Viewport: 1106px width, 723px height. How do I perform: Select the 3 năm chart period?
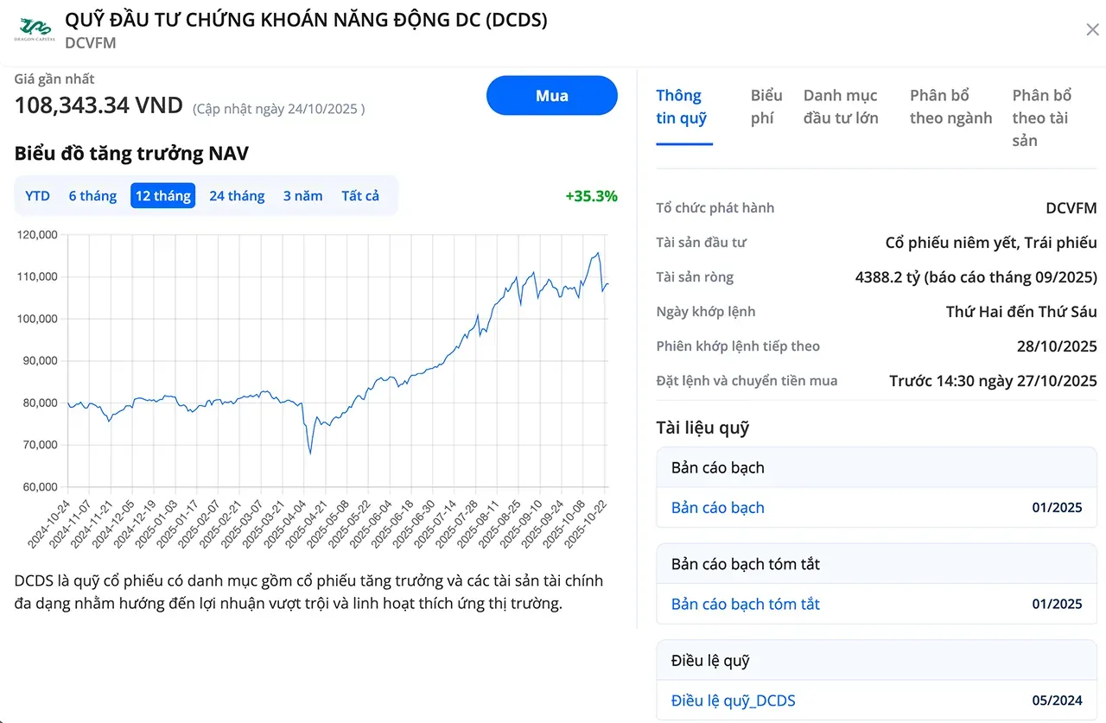tap(302, 195)
